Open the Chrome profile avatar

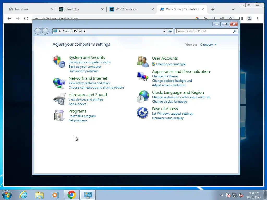pos(249,18)
